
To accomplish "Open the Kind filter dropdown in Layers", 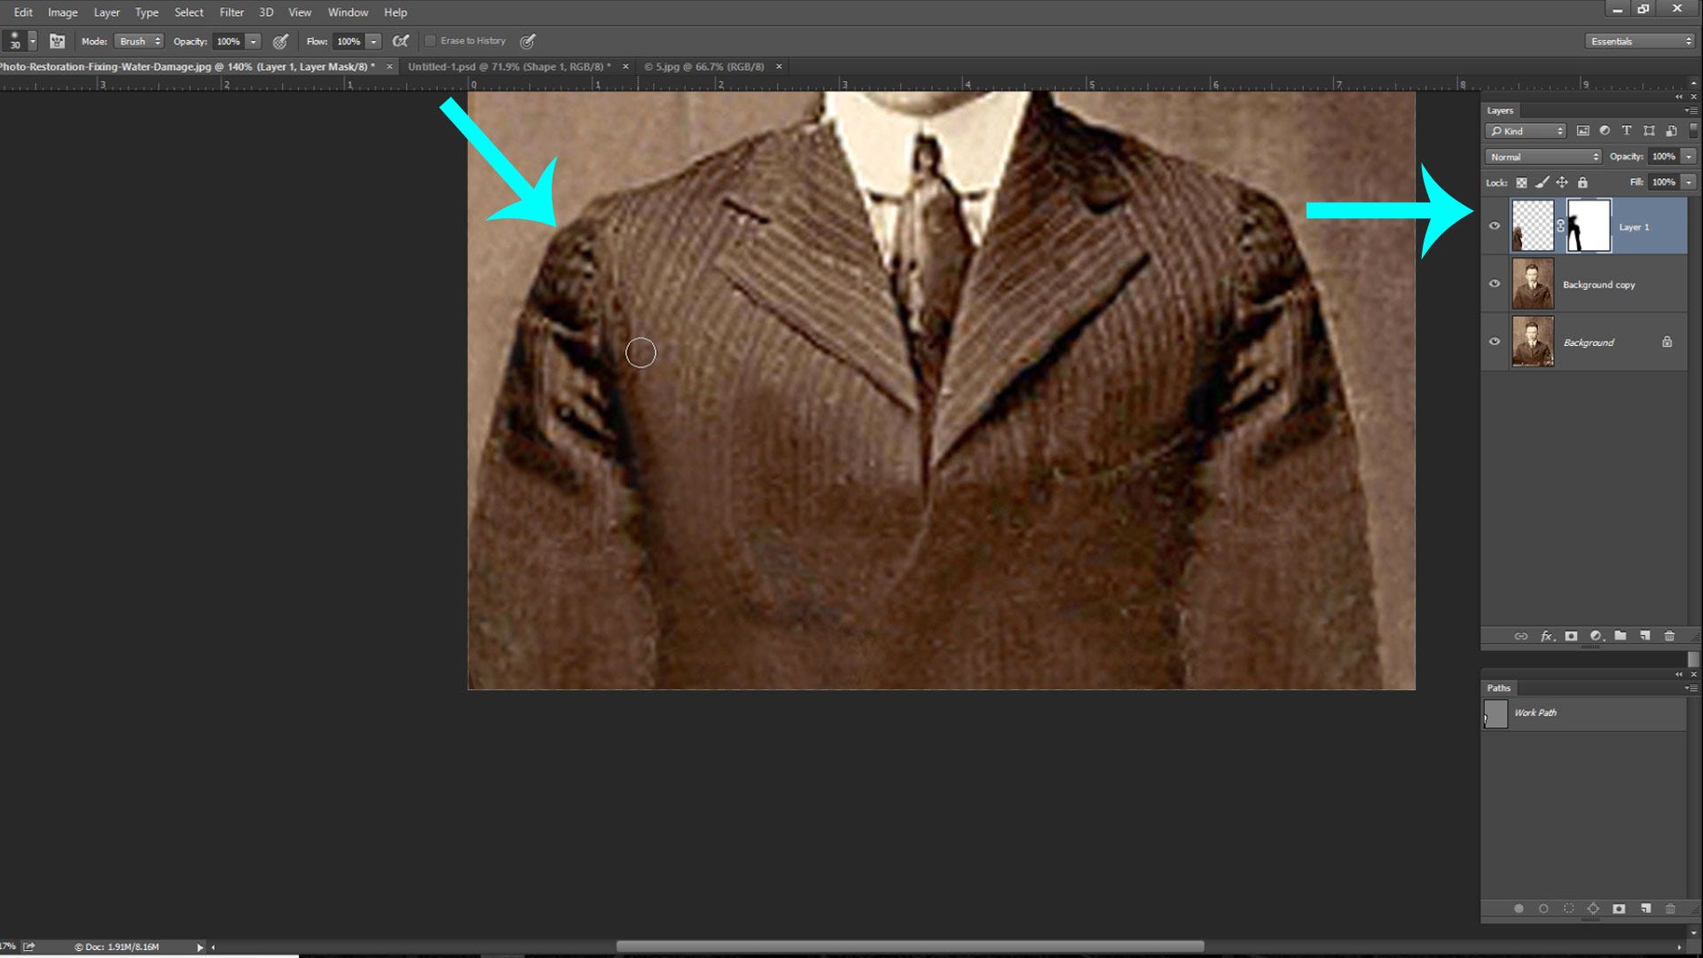I will (x=1525, y=130).
